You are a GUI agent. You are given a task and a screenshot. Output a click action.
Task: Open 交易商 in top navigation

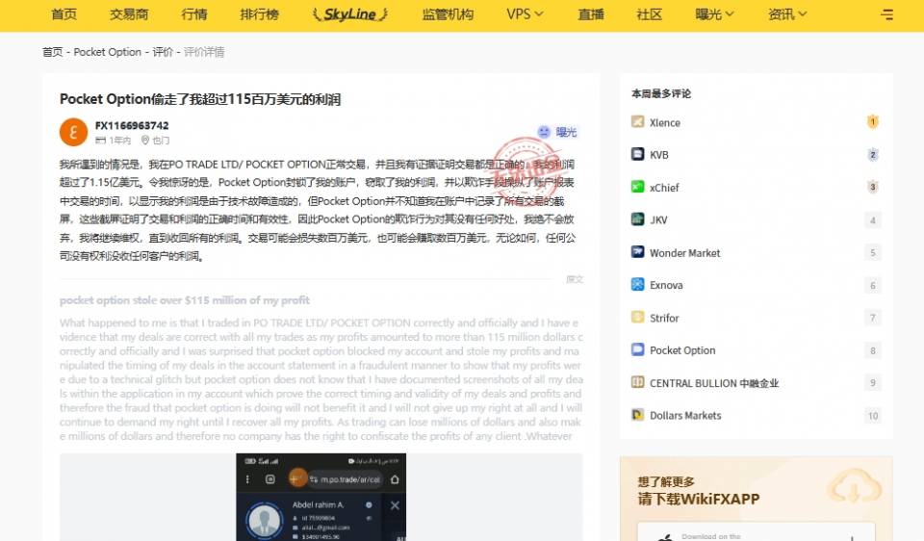(129, 14)
